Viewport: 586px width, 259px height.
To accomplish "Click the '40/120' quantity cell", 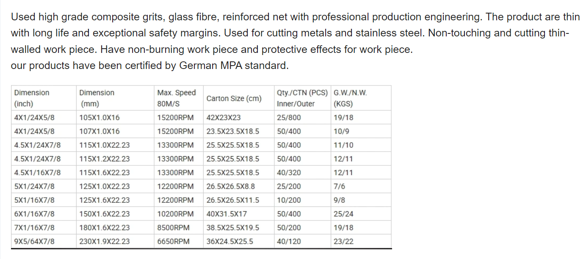I will point(302,242).
